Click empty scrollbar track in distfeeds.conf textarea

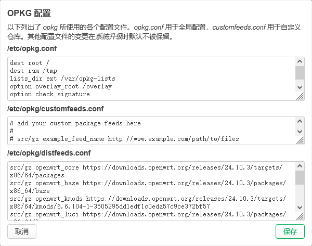click(300, 195)
